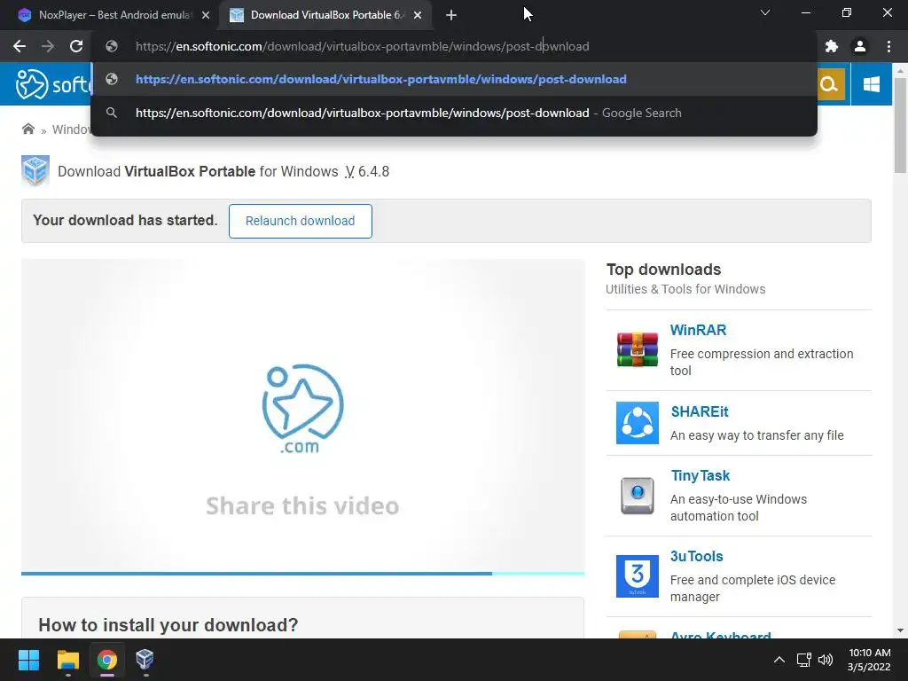Viewport: 908px width, 681px height.
Task: Click the 3uTools icon in Top downloads
Action: click(637, 576)
